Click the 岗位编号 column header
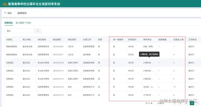Viewport: 201px width, 107px height. click(x=57, y=39)
